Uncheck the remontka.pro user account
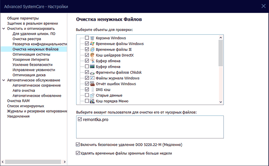The width and height of the screenshot is (269, 166). 79,119
